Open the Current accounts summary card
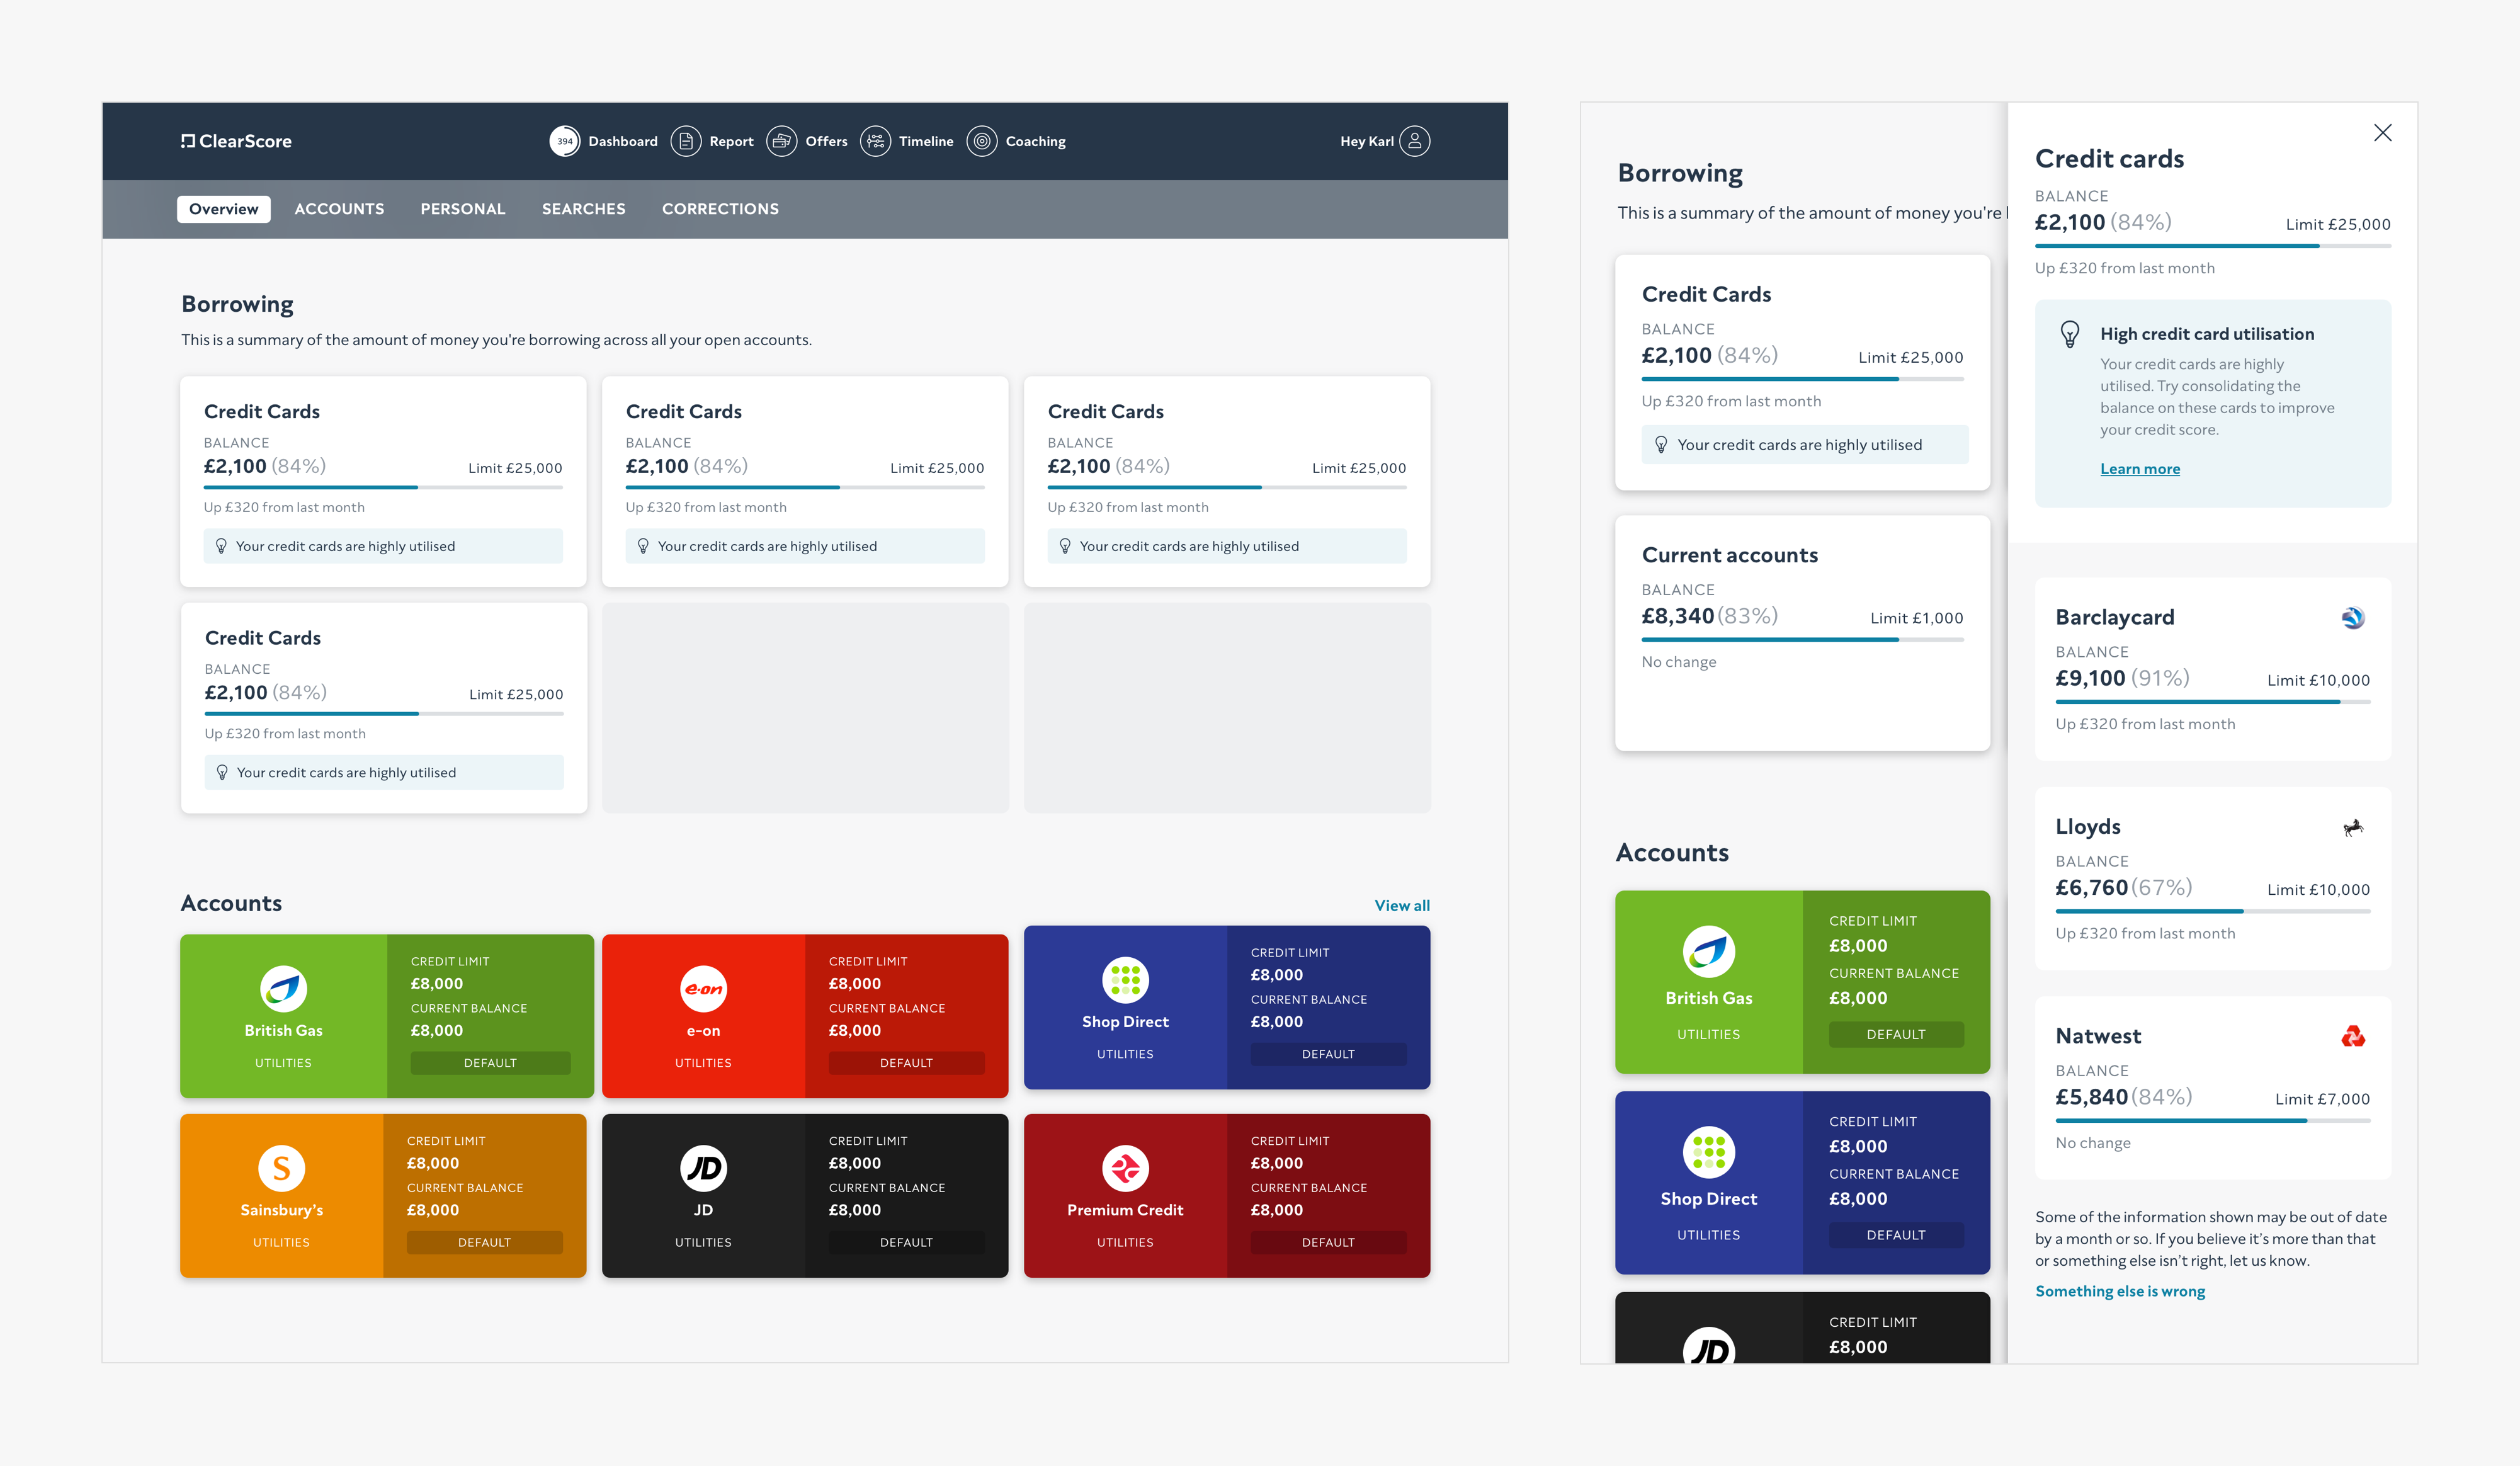Viewport: 2520px width, 1466px height. (x=1801, y=632)
